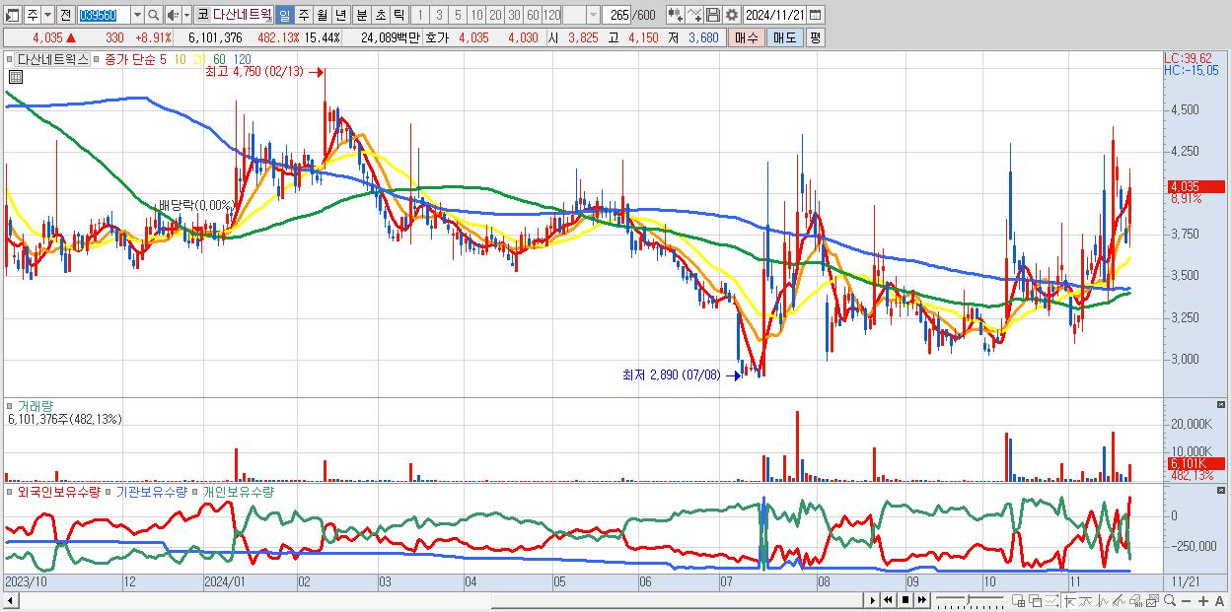Click the candlestick add icon left of comparison icon

[676, 15]
